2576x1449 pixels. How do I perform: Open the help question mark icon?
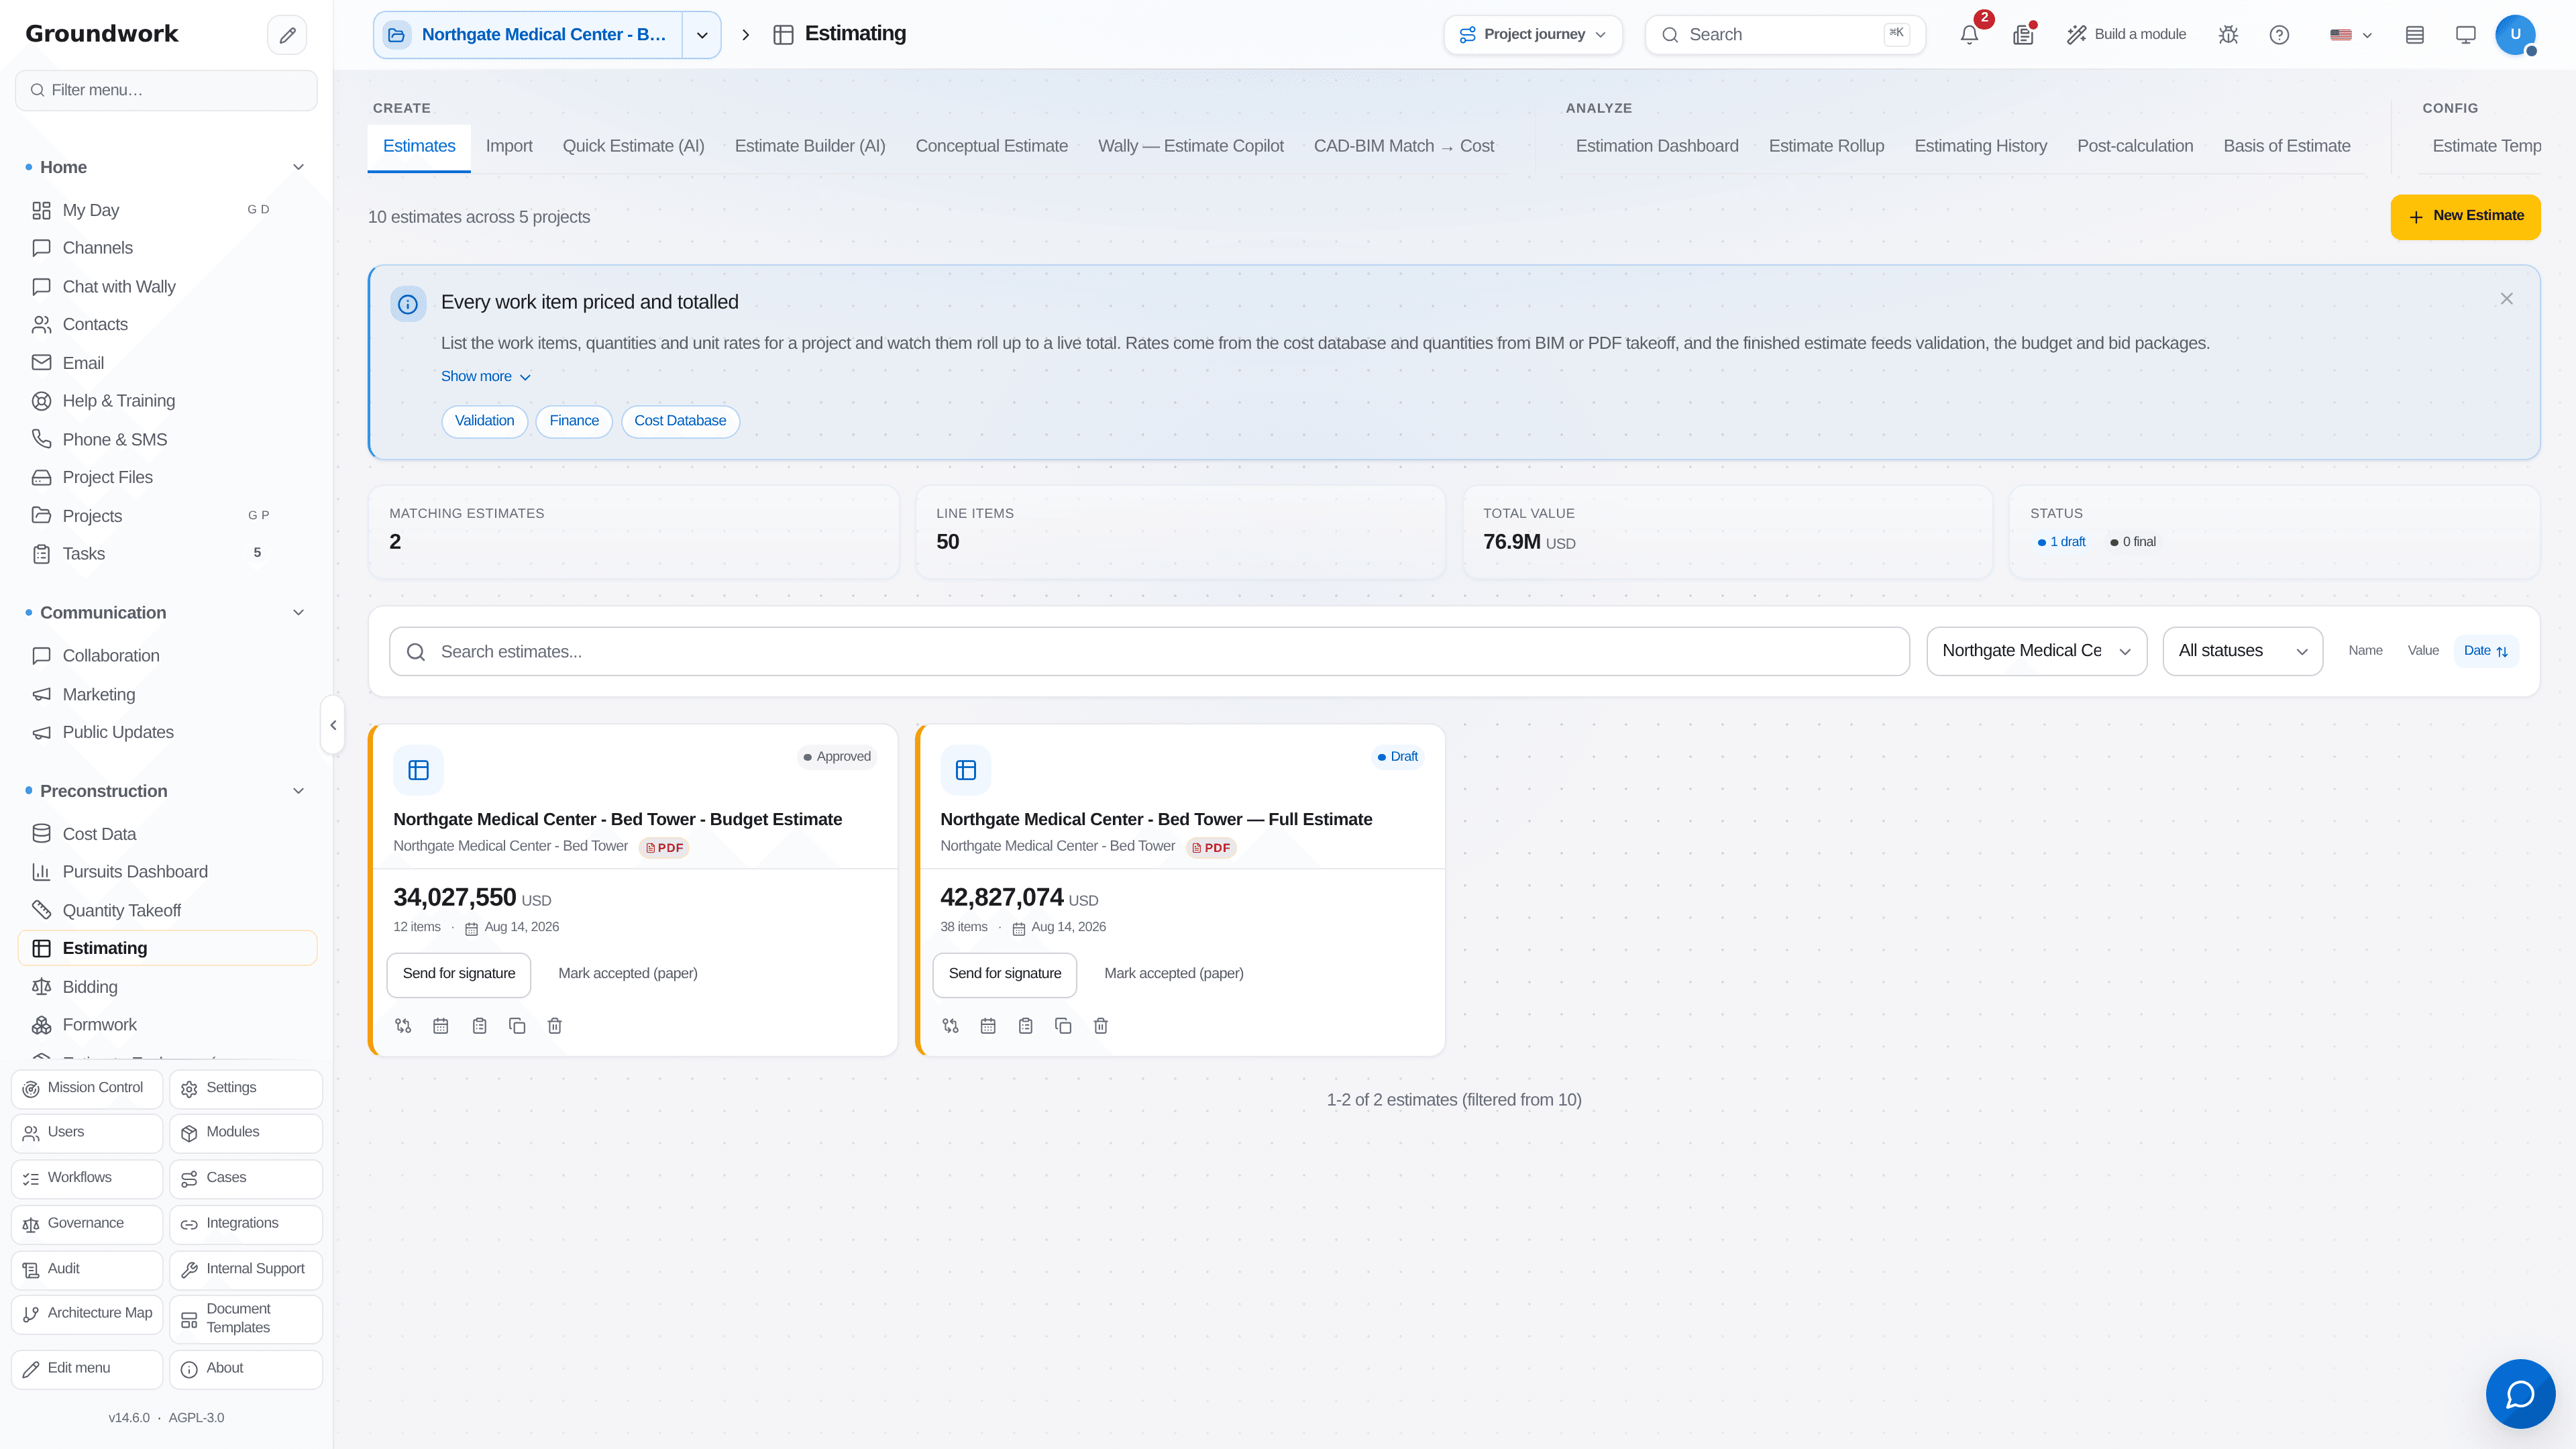[x=2279, y=35]
